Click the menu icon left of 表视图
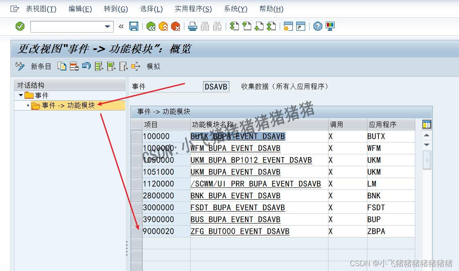Viewport: 459px width, 271px height. [x=15, y=9]
